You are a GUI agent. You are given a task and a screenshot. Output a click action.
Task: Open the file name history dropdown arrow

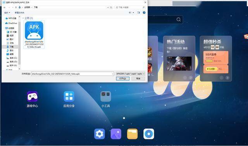pos(113,74)
